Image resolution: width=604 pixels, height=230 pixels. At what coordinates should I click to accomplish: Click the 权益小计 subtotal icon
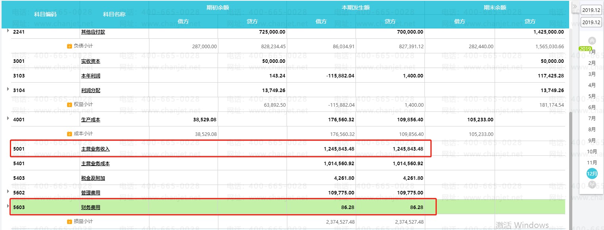(x=69, y=104)
